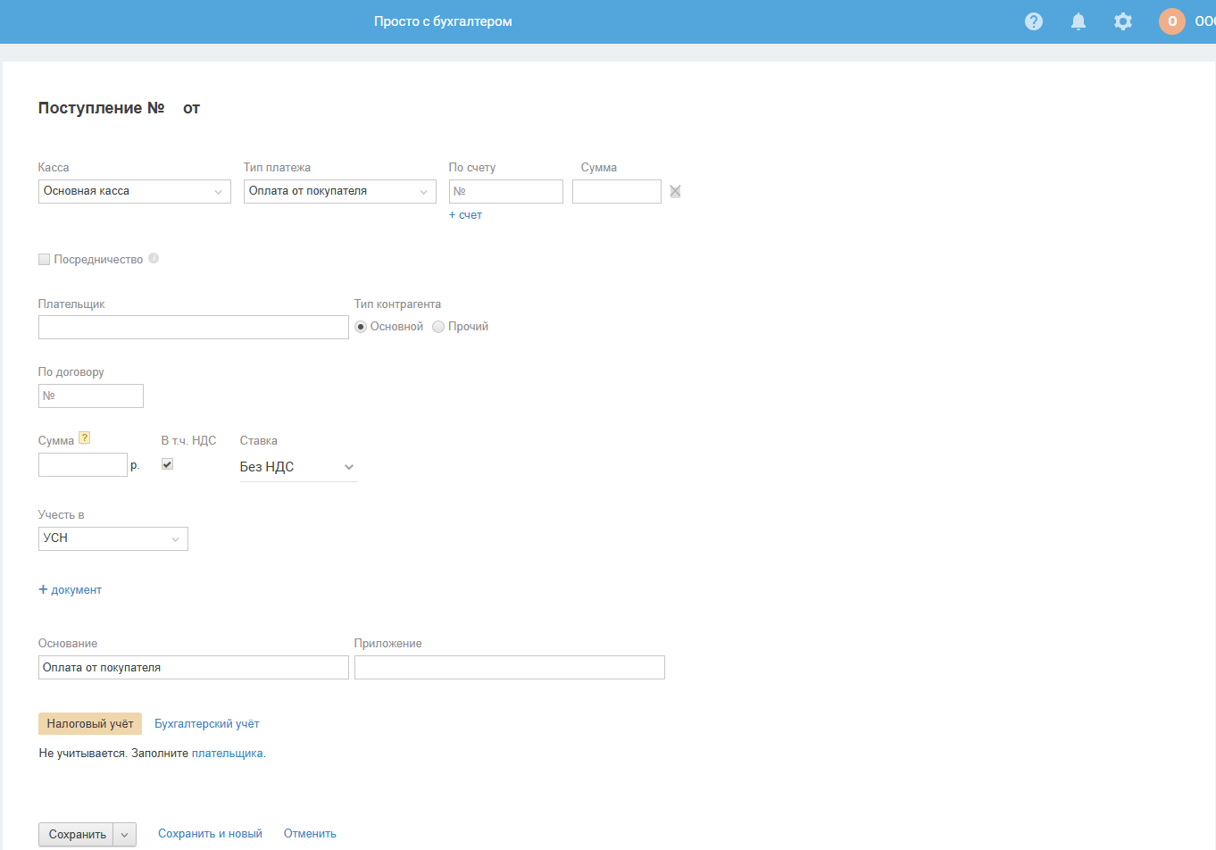Open the Касса dropdown
The height and width of the screenshot is (850, 1216).
[135, 191]
